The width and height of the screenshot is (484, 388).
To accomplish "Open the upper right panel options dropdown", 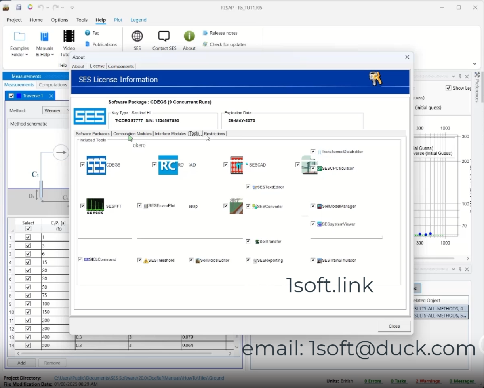I will coord(453,76).
